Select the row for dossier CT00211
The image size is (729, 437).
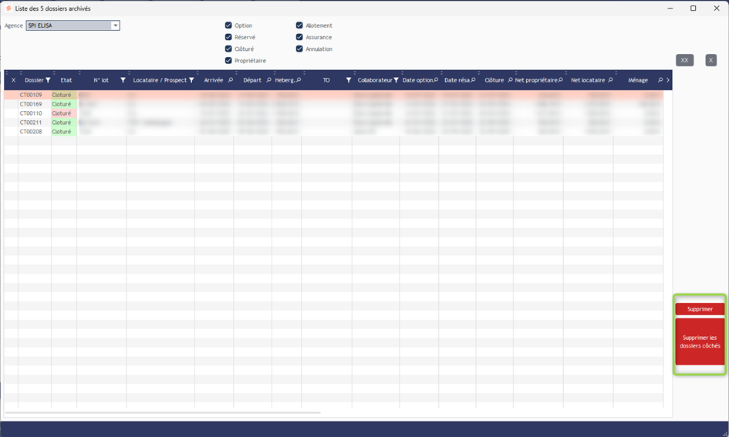(x=31, y=123)
